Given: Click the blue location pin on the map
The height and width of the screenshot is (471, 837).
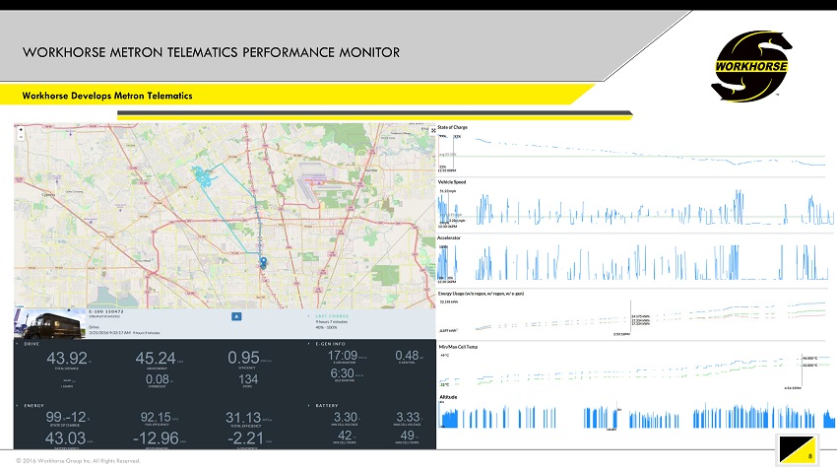Looking at the screenshot, I should click(x=263, y=262).
